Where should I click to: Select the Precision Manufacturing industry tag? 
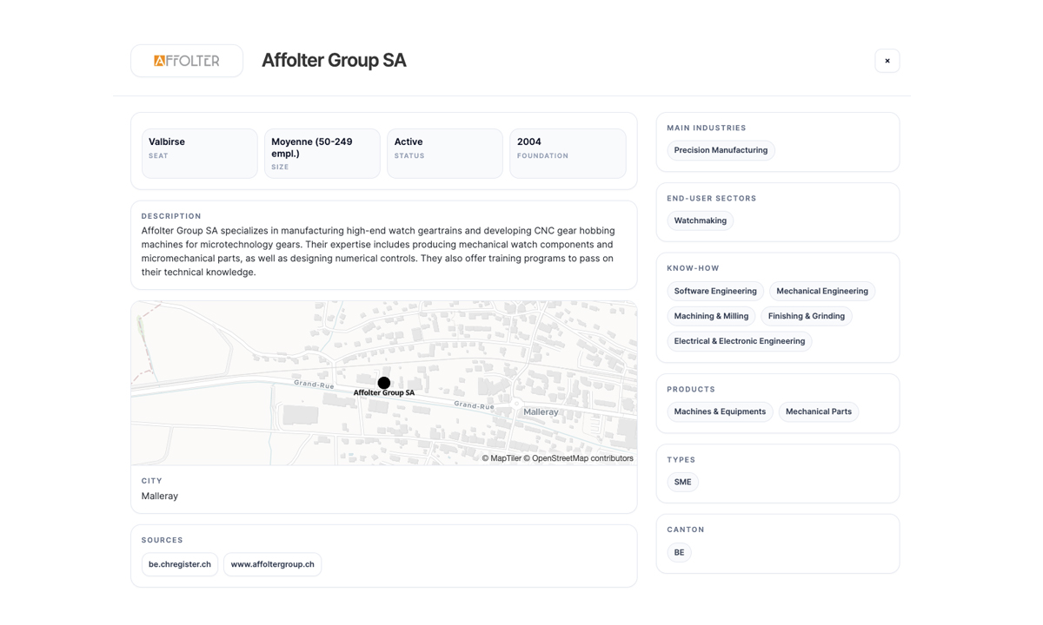721,150
